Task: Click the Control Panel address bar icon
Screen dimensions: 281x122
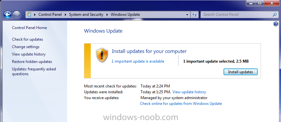Action: tap(29, 14)
